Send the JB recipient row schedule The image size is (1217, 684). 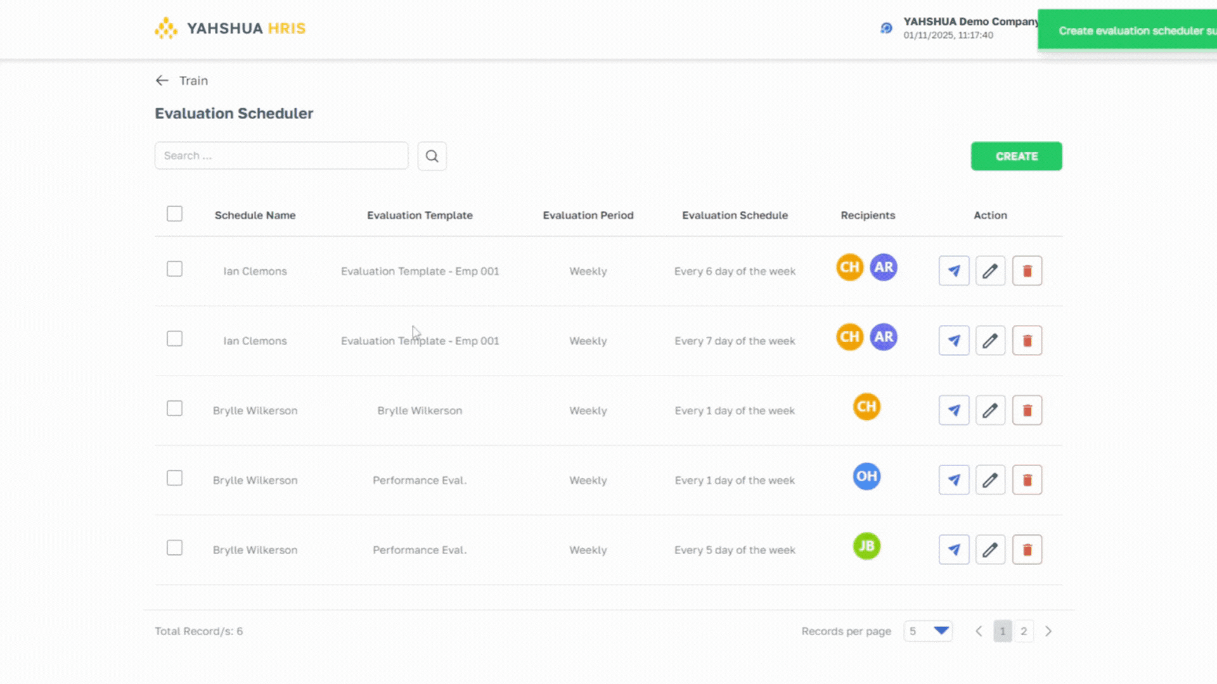953,550
